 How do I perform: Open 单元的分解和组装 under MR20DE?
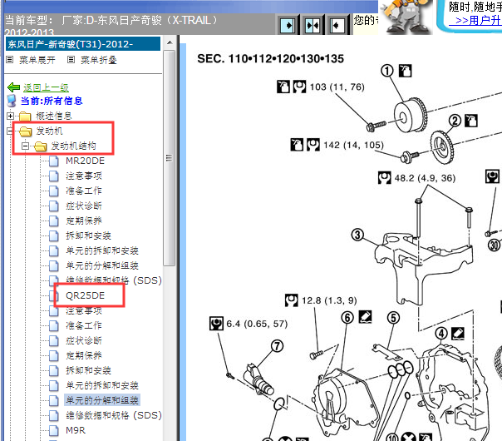(x=102, y=265)
